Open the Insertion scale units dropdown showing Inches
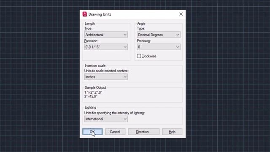Image resolution: width=270 pixels, height=152 pixels. (106, 77)
